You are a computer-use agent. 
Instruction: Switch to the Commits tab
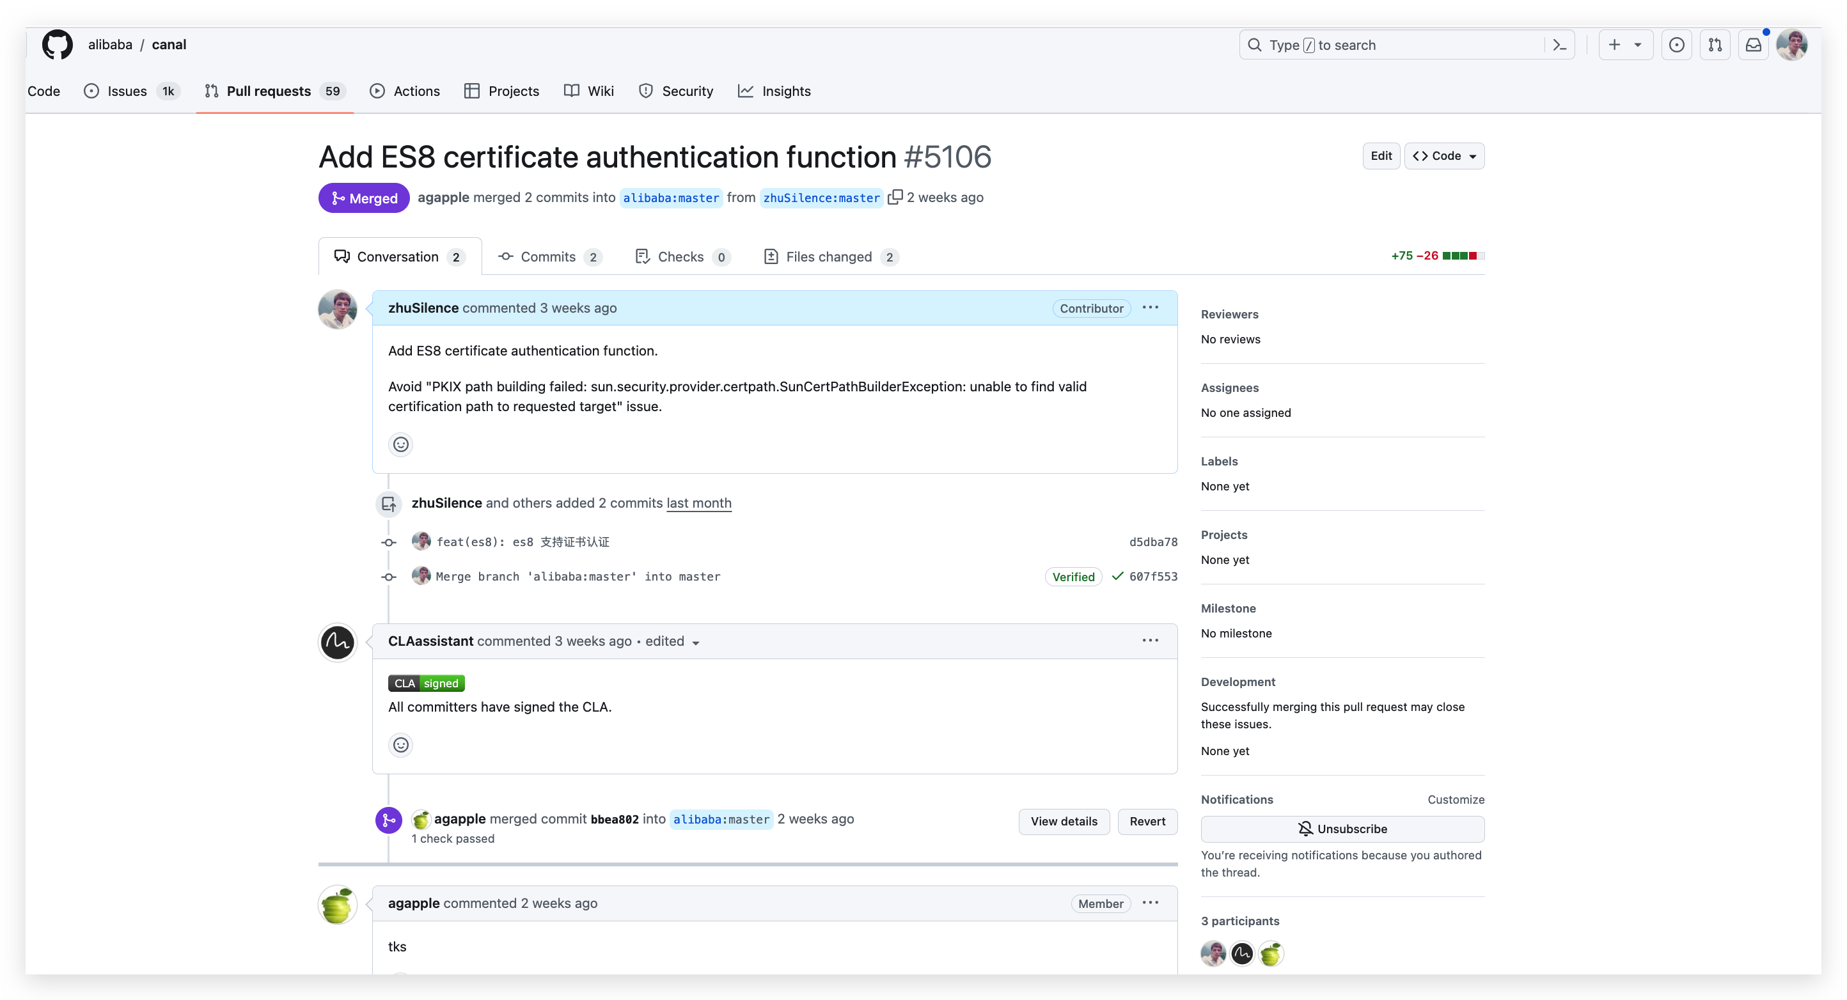click(x=549, y=256)
